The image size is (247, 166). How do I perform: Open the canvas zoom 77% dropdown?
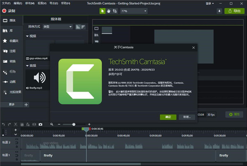pyautogui.click(x=131, y=11)
